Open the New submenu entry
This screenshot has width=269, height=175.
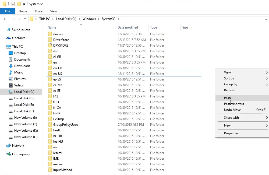tap(242, 125)
